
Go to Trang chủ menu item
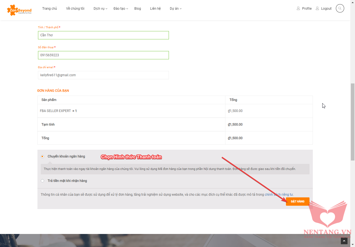pos(49,9)
